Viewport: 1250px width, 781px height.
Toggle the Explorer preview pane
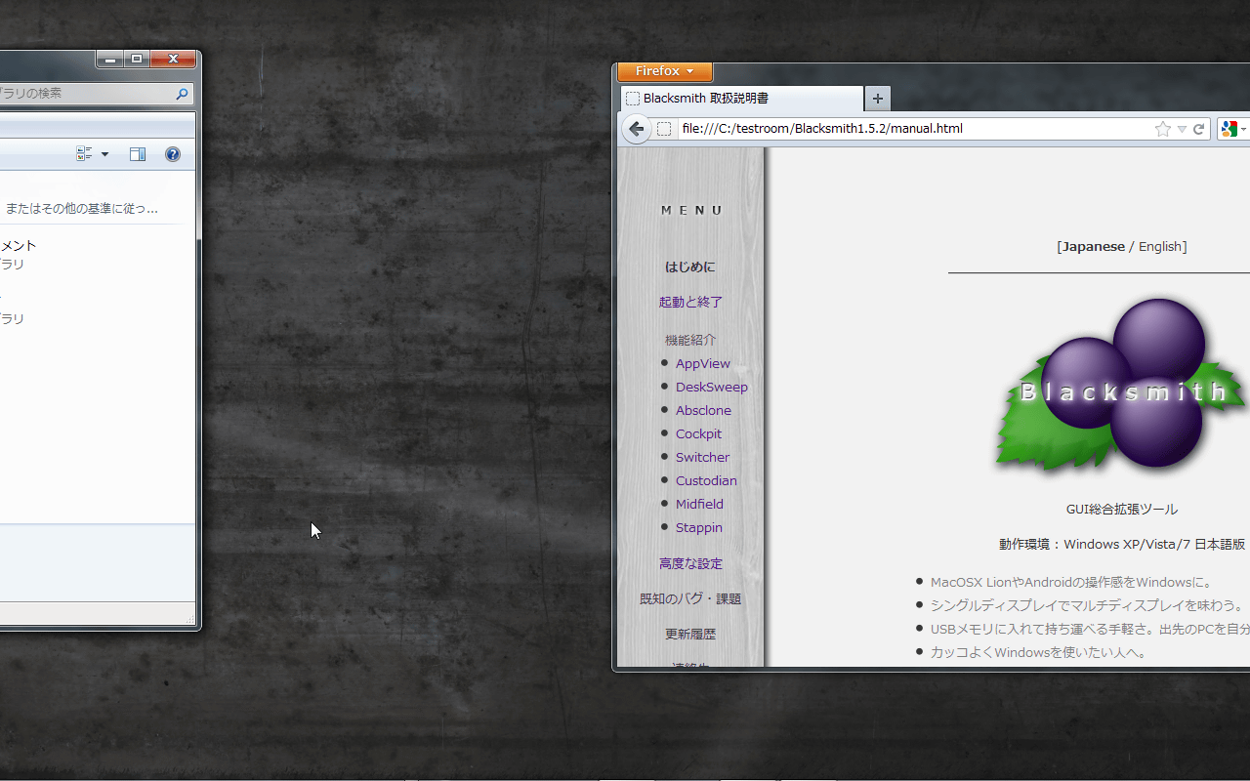(x=138, y=154)
